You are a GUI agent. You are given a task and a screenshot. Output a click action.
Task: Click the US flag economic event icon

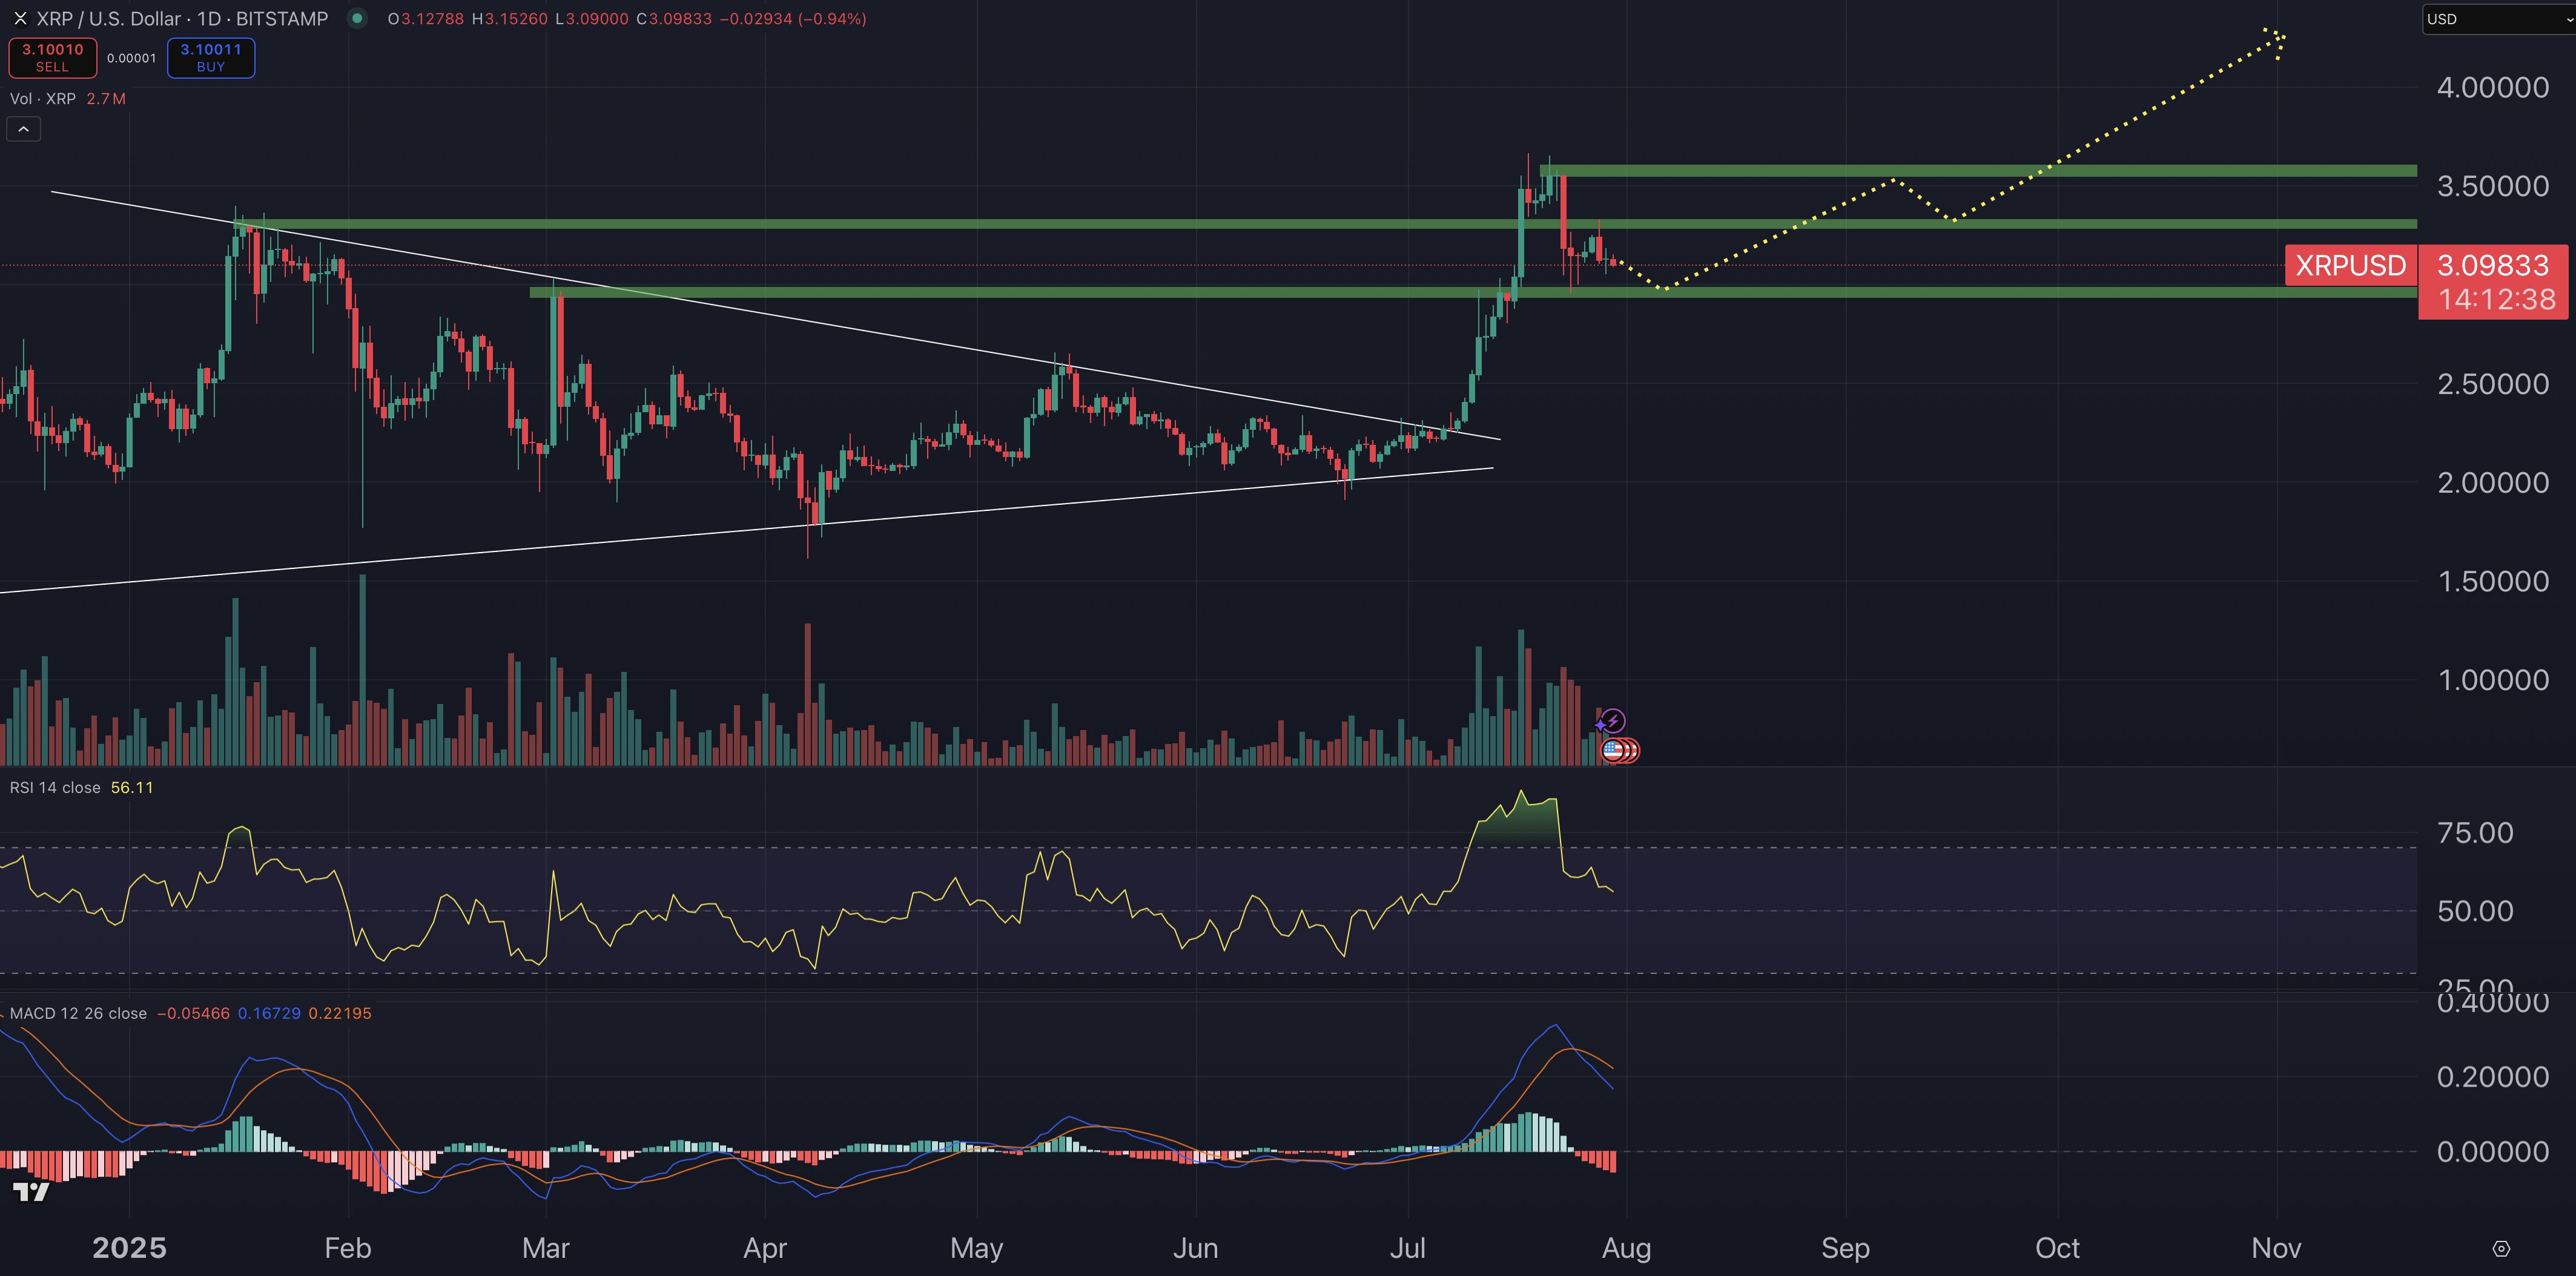click(x=1613, y=750)
